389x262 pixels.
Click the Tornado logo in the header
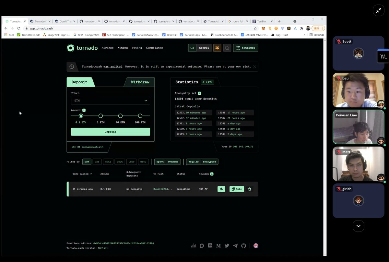pos(82,48)
